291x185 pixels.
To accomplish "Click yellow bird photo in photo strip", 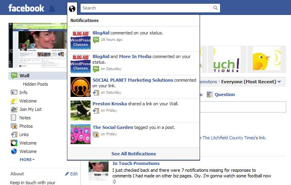I will pyautogui.click(x=267, y=59).
